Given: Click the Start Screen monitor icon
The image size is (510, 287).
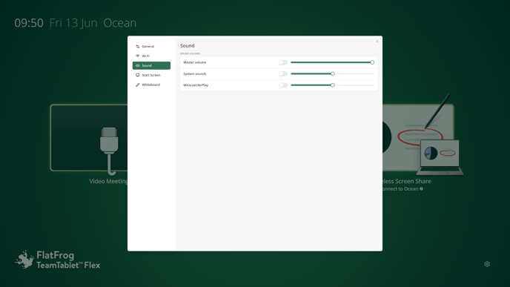Looking at the screenshot, I should pyautogui.click(x=138, y=75).
